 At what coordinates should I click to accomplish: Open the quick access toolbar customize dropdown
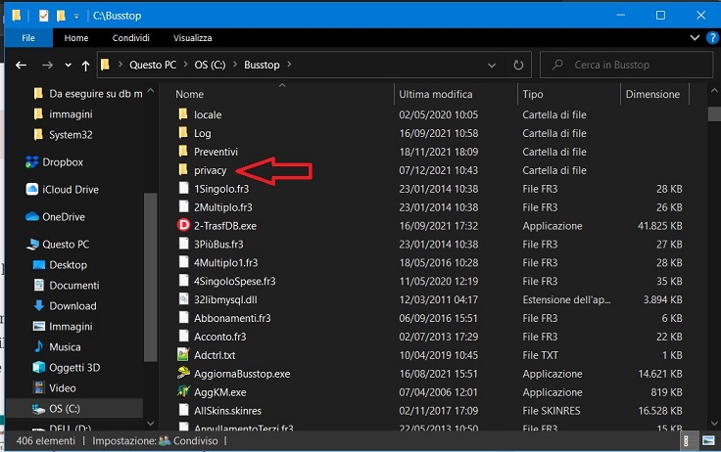[76, 16]
